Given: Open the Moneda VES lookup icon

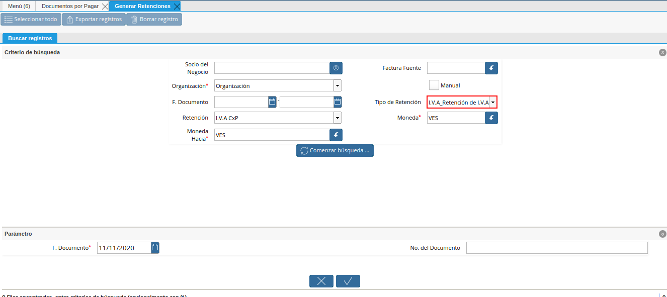Looking at the screenshot, I should [x=491, y=118].
